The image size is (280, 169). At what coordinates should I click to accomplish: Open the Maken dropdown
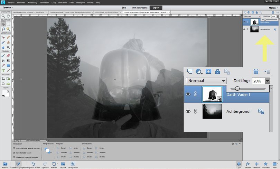pyautogui.click(x=273, y=8)
